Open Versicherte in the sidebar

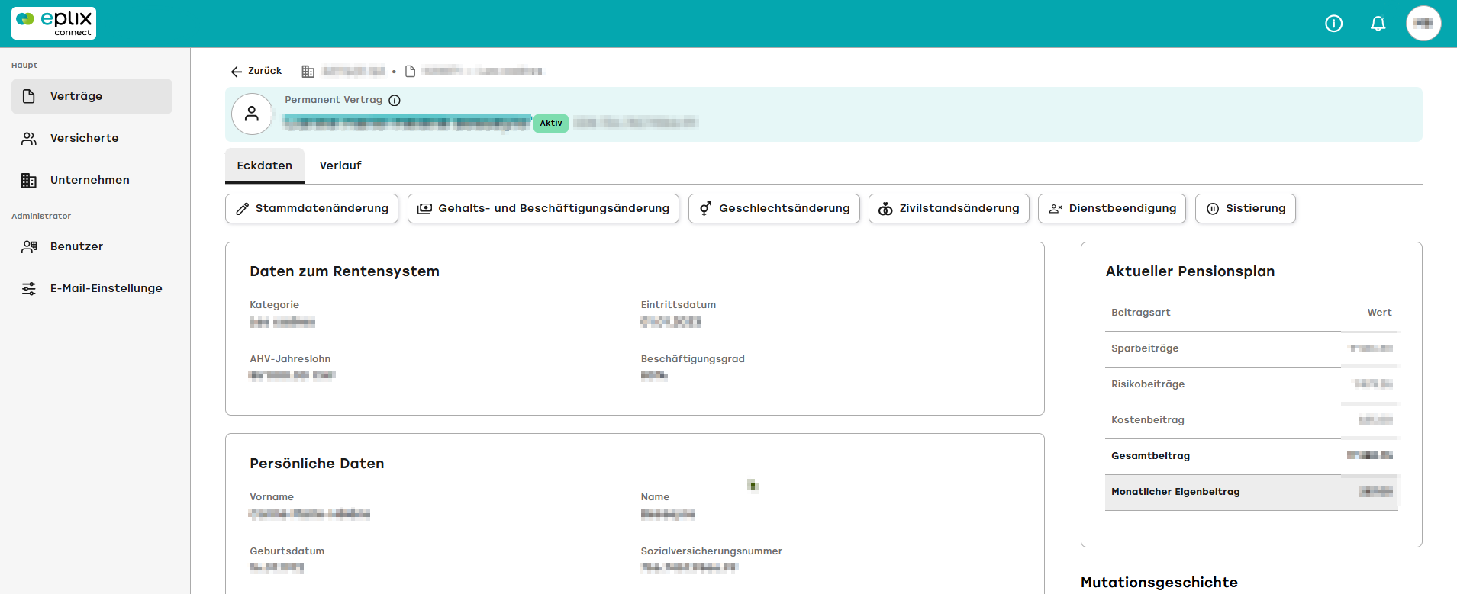point(92,138)
